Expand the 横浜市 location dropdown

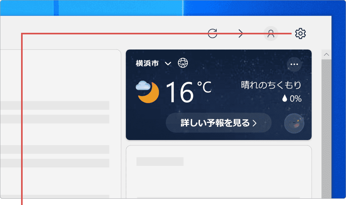(168, 64)
